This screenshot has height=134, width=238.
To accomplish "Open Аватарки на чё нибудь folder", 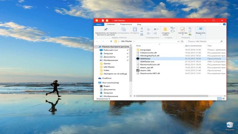I will tap(115, 74).
